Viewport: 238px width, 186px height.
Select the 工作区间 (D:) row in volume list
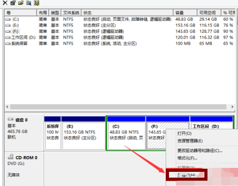point(119,38)
